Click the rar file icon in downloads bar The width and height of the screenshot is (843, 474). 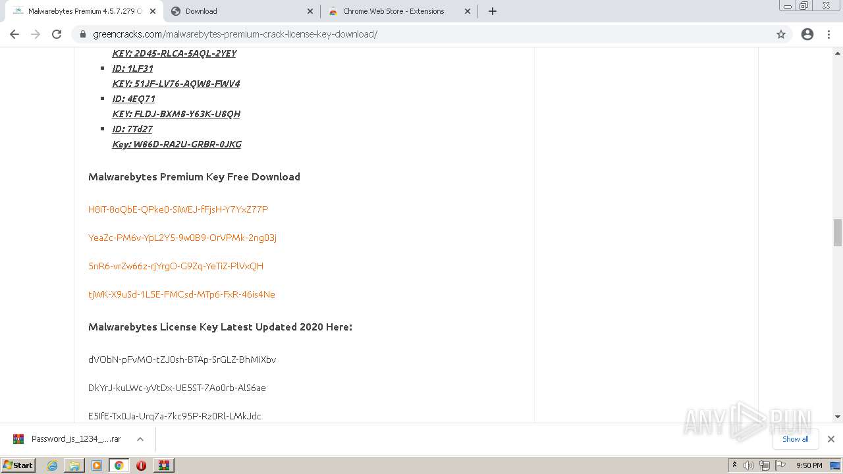pyautogui.click(x=18, y=439)
